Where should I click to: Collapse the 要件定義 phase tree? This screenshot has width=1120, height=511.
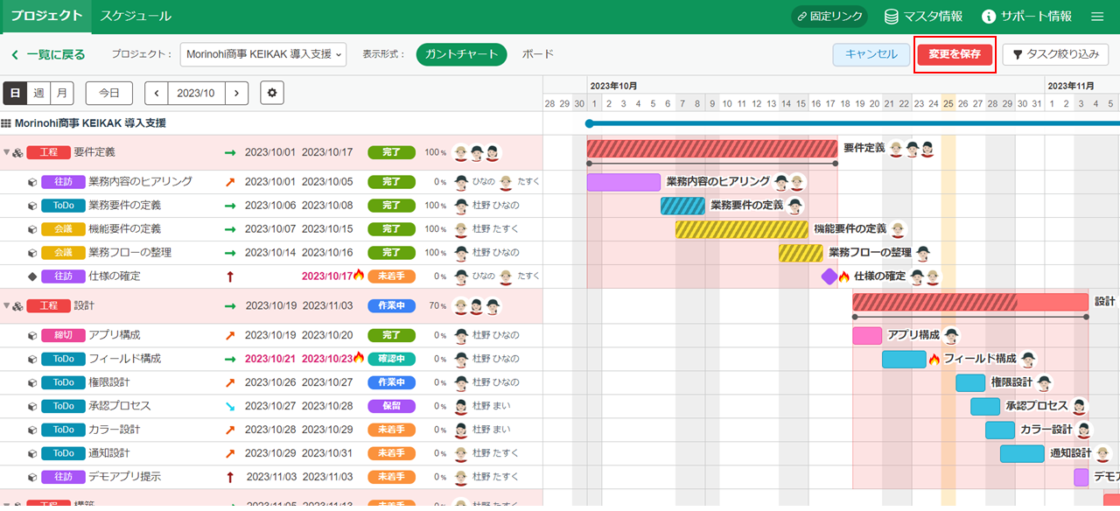(6, 152)
